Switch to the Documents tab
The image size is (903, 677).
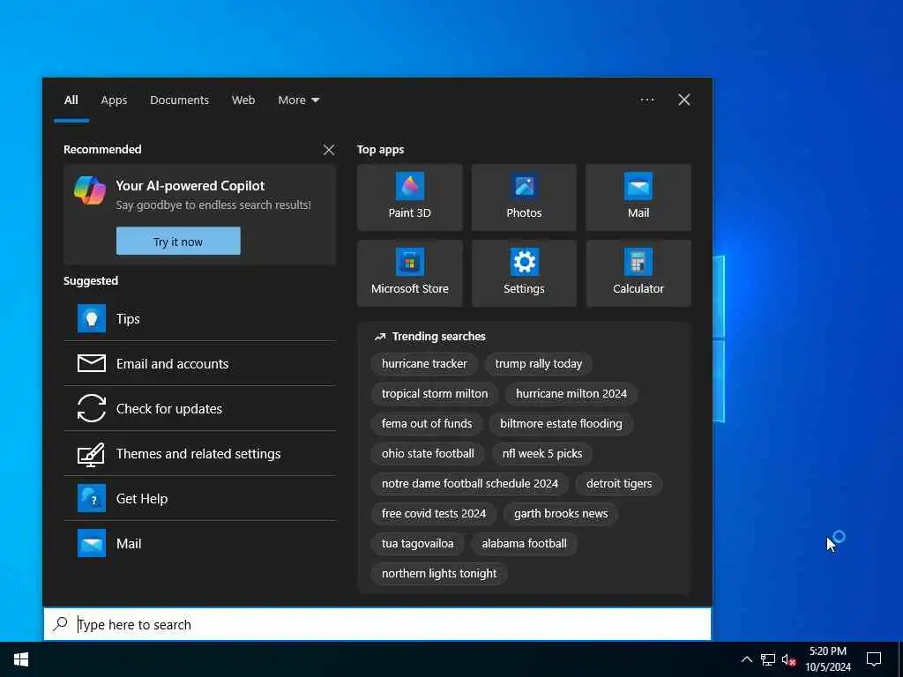point(180,100)
